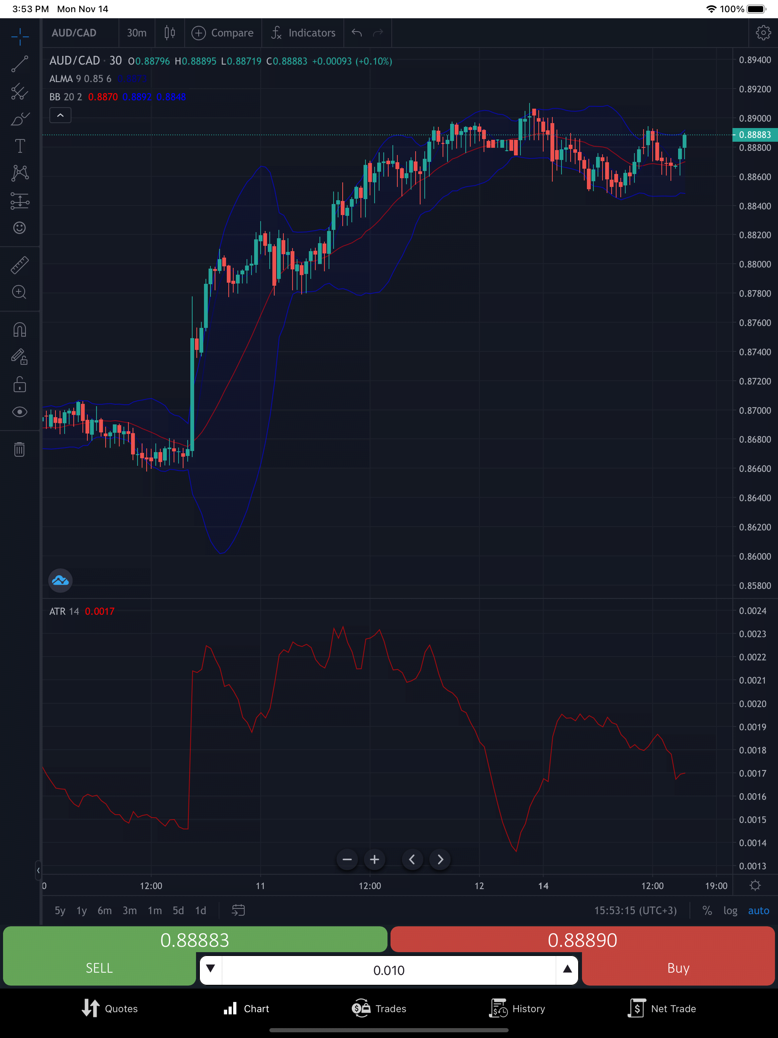Screen dimensions: 778x1038
Task: Select the Text annotation tool
Action: coord(20,146)
